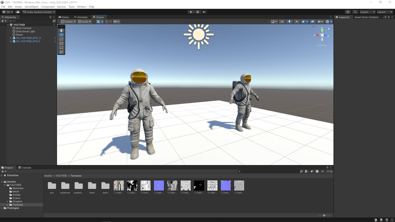Viewport: 395px width, 222px height.
Task: Toggle scene effects (skybox, fog)
Action: click(303, 22)
